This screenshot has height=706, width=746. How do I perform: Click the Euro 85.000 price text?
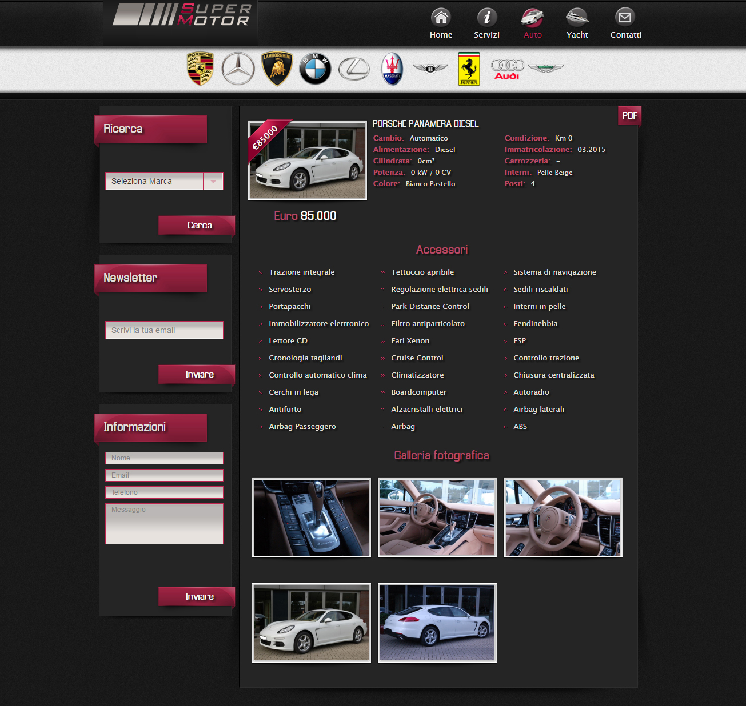(x=305, y=216)
